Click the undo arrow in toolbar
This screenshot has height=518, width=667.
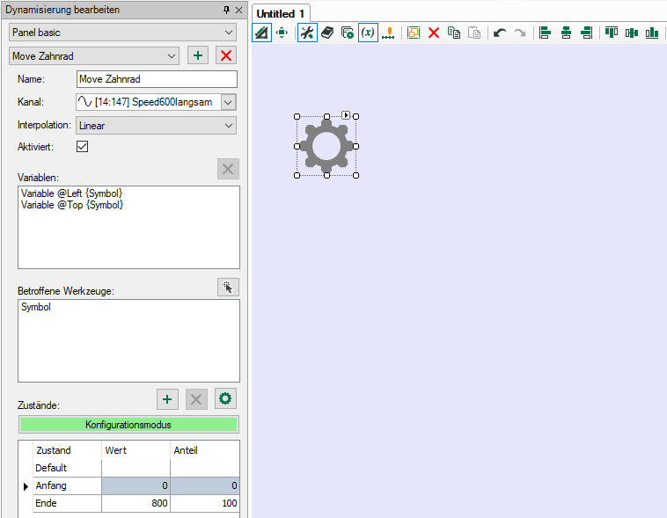click(500, 33)
